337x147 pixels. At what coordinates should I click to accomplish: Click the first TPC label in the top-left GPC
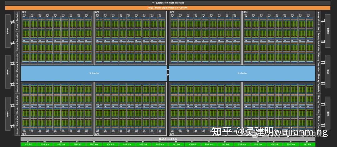24,15
